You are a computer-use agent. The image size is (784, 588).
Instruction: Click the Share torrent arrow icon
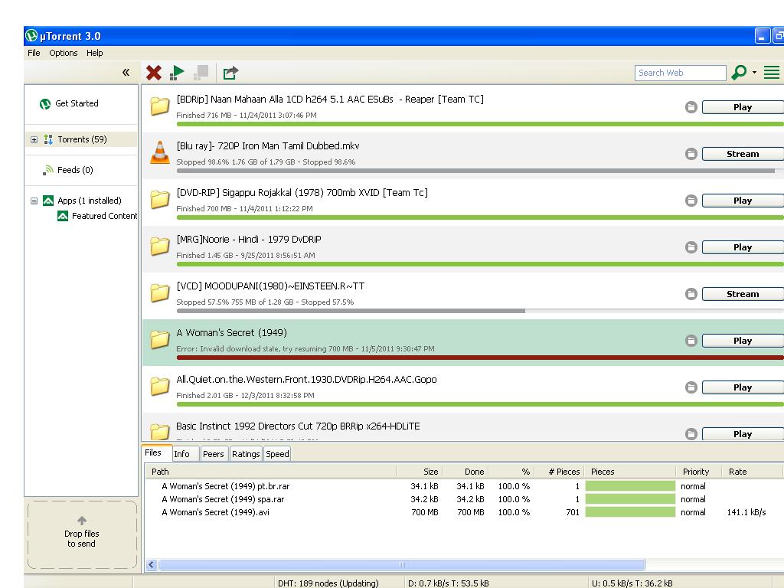(230, 73)
